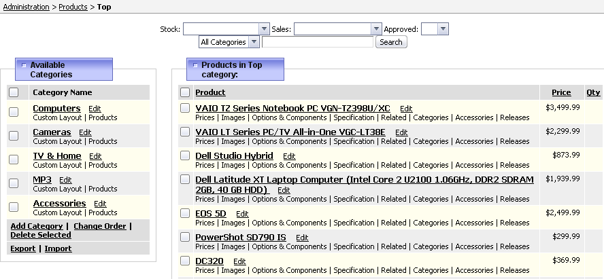Open Accessories for DC320 product
Viewport: 604px width, 279px height.
click(x=474, y=271)
